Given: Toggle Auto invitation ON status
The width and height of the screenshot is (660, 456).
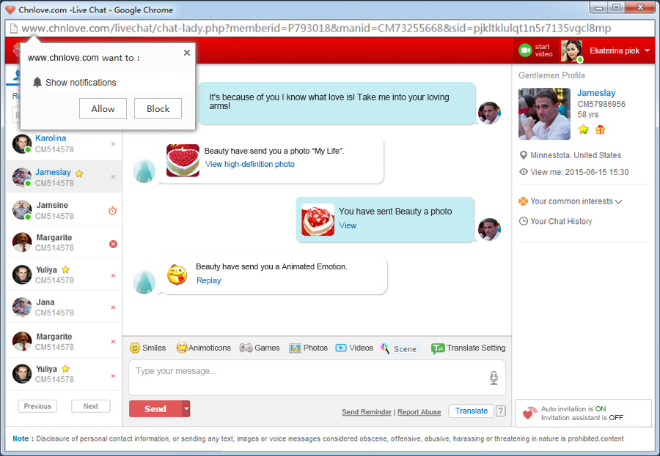Looking at the screenshot, I should (x=600, y=408).
